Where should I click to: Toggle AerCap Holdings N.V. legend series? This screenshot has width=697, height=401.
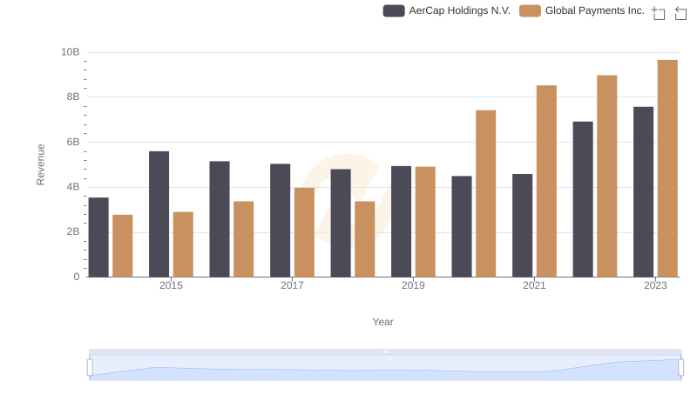coord(446,10)
